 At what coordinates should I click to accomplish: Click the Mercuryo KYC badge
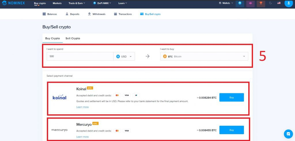[x=96, y=123]
